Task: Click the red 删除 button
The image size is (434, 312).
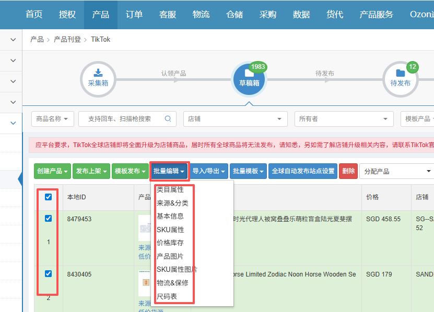Action: tap(348, 171)
